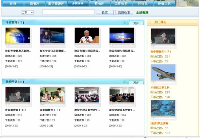Image resolution: width=200 pixels, height=138 pixels.
Task: Open the Beethoven video thumbnail in hot ranking
Action: (163, 108)
